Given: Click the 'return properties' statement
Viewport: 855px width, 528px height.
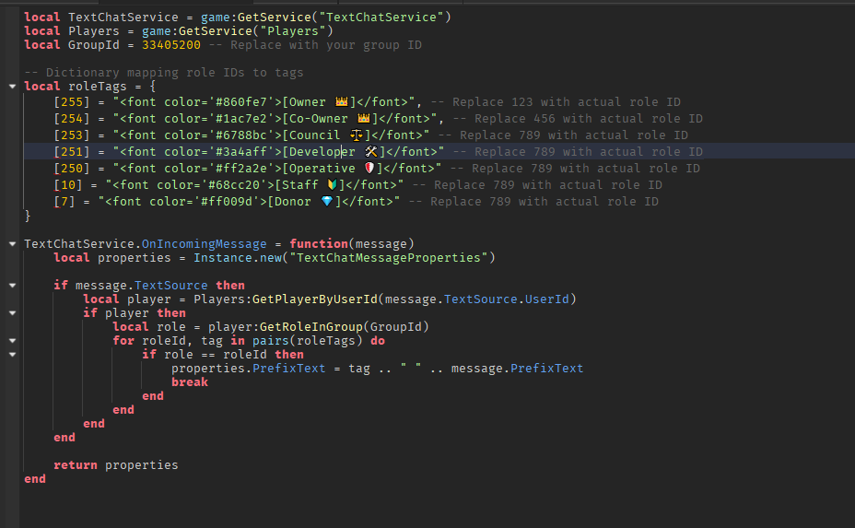Looking at the screenshot, I should [115, 464].
